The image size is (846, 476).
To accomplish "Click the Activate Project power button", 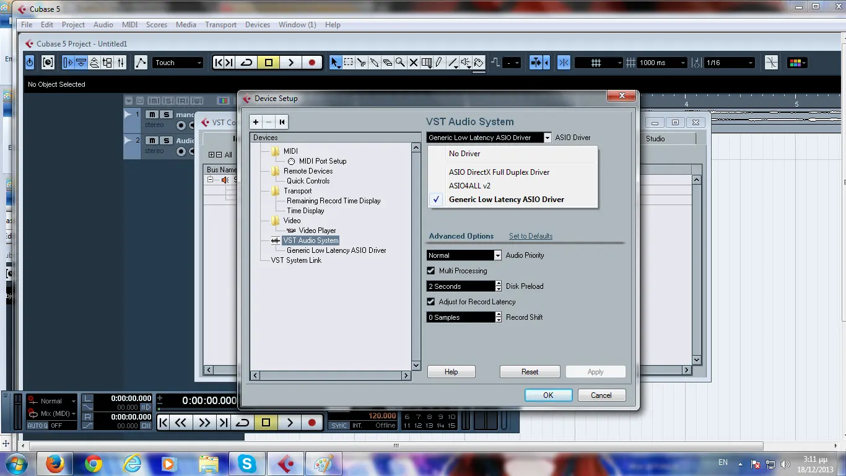I will point(30,63).
